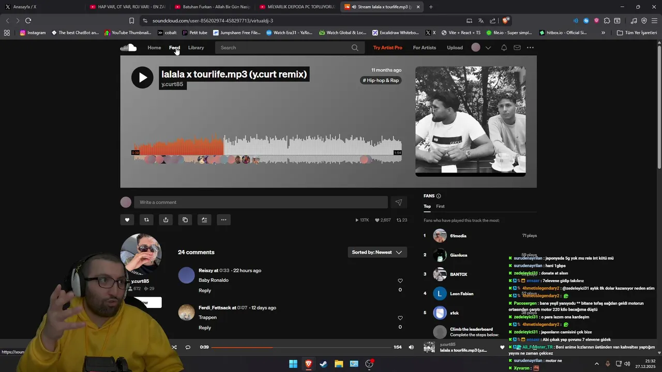Jump to timestamp 0:33 in Reiszy's comment

(224, 270)
